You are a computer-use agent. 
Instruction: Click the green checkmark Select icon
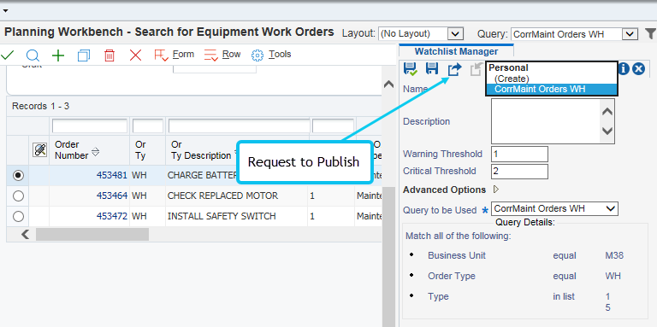(x=7, y=55)
